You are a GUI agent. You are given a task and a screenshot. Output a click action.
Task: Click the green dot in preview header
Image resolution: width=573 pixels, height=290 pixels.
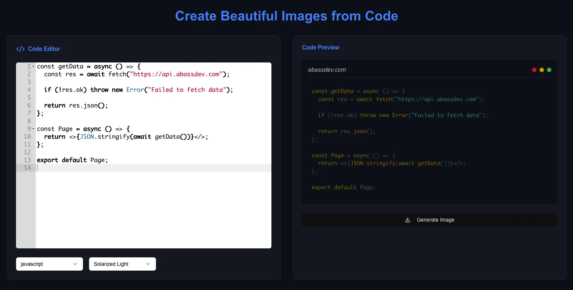(x=549, y=70)
